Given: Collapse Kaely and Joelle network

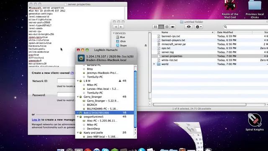Looking at the screenshot, I should pos(78,133).
